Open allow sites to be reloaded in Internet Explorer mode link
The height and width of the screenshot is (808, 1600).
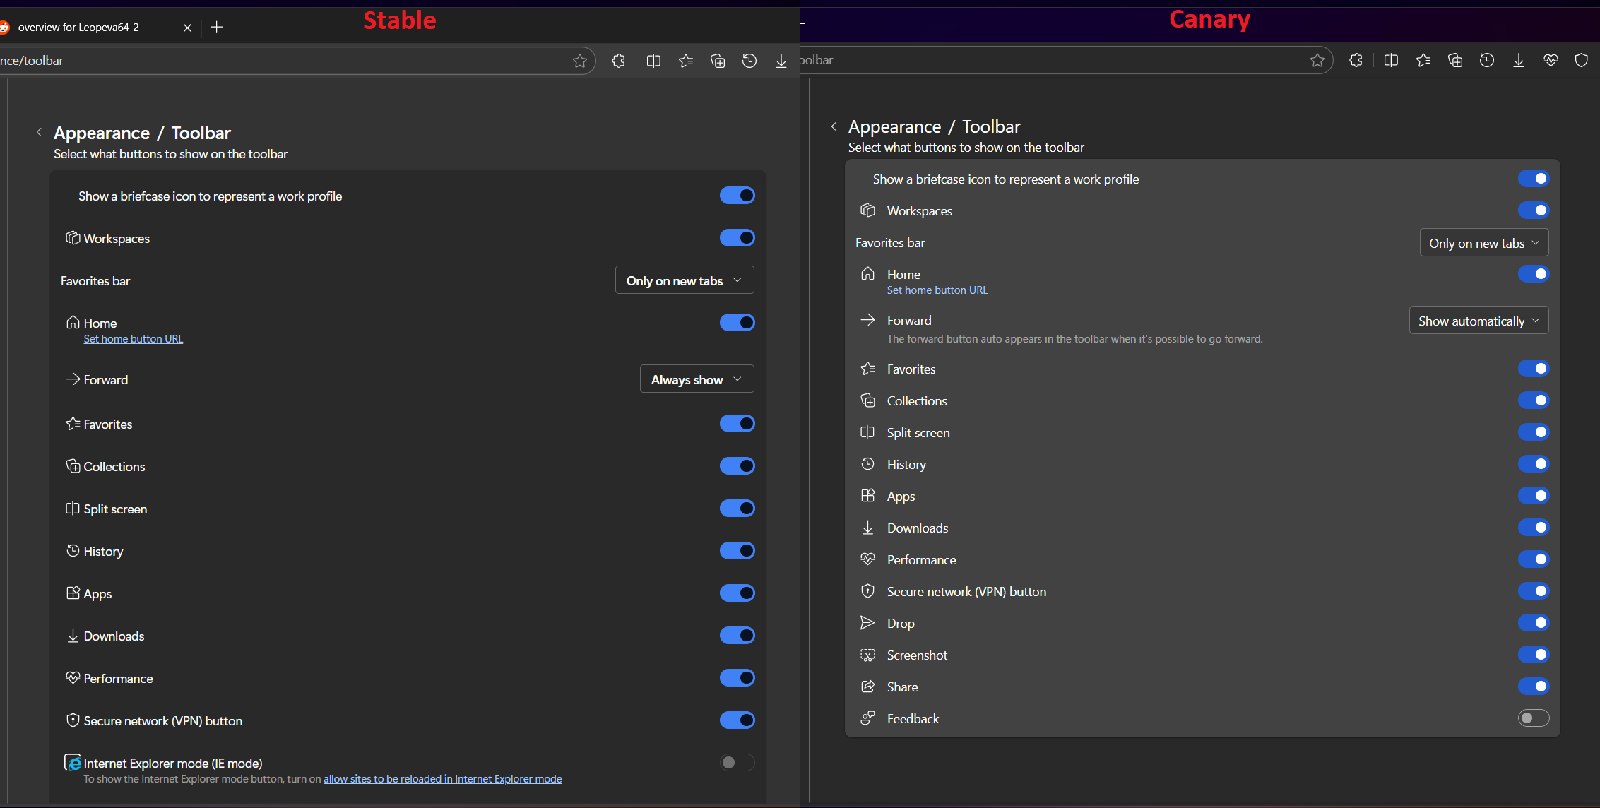(442, 779)
